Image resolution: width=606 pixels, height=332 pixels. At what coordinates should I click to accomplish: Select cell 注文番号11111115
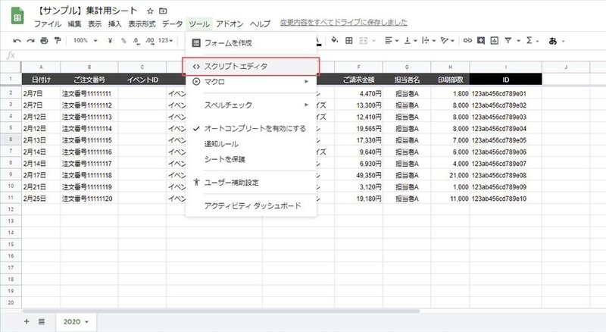[x=89, y=140]
